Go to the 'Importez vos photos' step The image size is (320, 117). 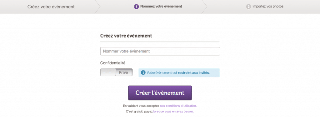click(x=268, y=6)
